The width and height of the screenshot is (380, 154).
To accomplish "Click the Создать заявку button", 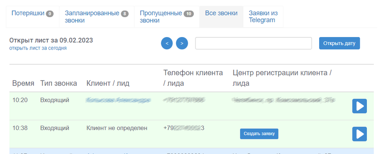I will coord(259,134).
